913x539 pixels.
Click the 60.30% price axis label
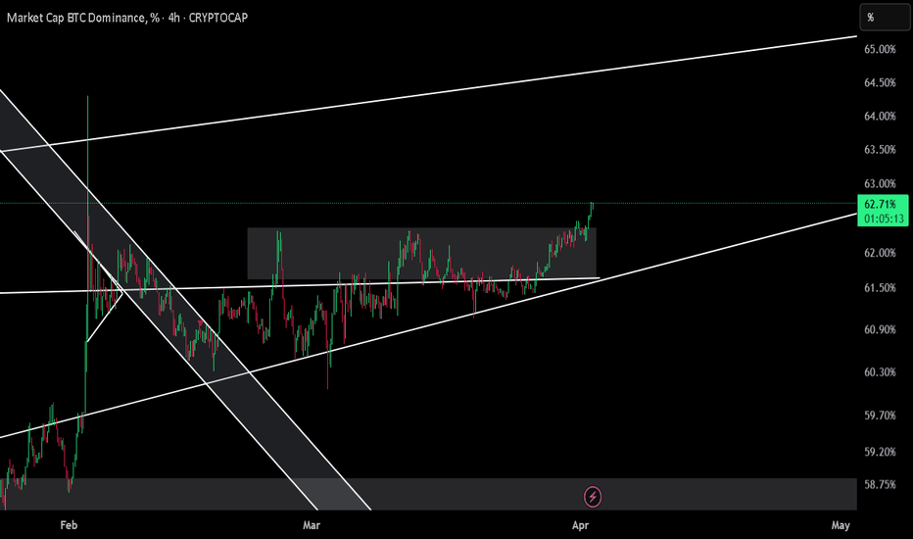[x=880, y=371]
